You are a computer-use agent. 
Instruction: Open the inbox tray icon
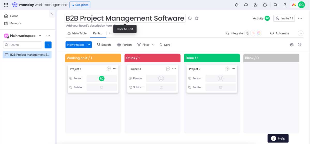[246, 5]
